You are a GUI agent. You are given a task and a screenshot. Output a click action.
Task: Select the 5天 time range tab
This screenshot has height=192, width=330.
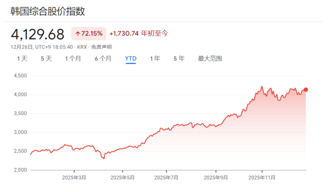[x=46, y=58]
